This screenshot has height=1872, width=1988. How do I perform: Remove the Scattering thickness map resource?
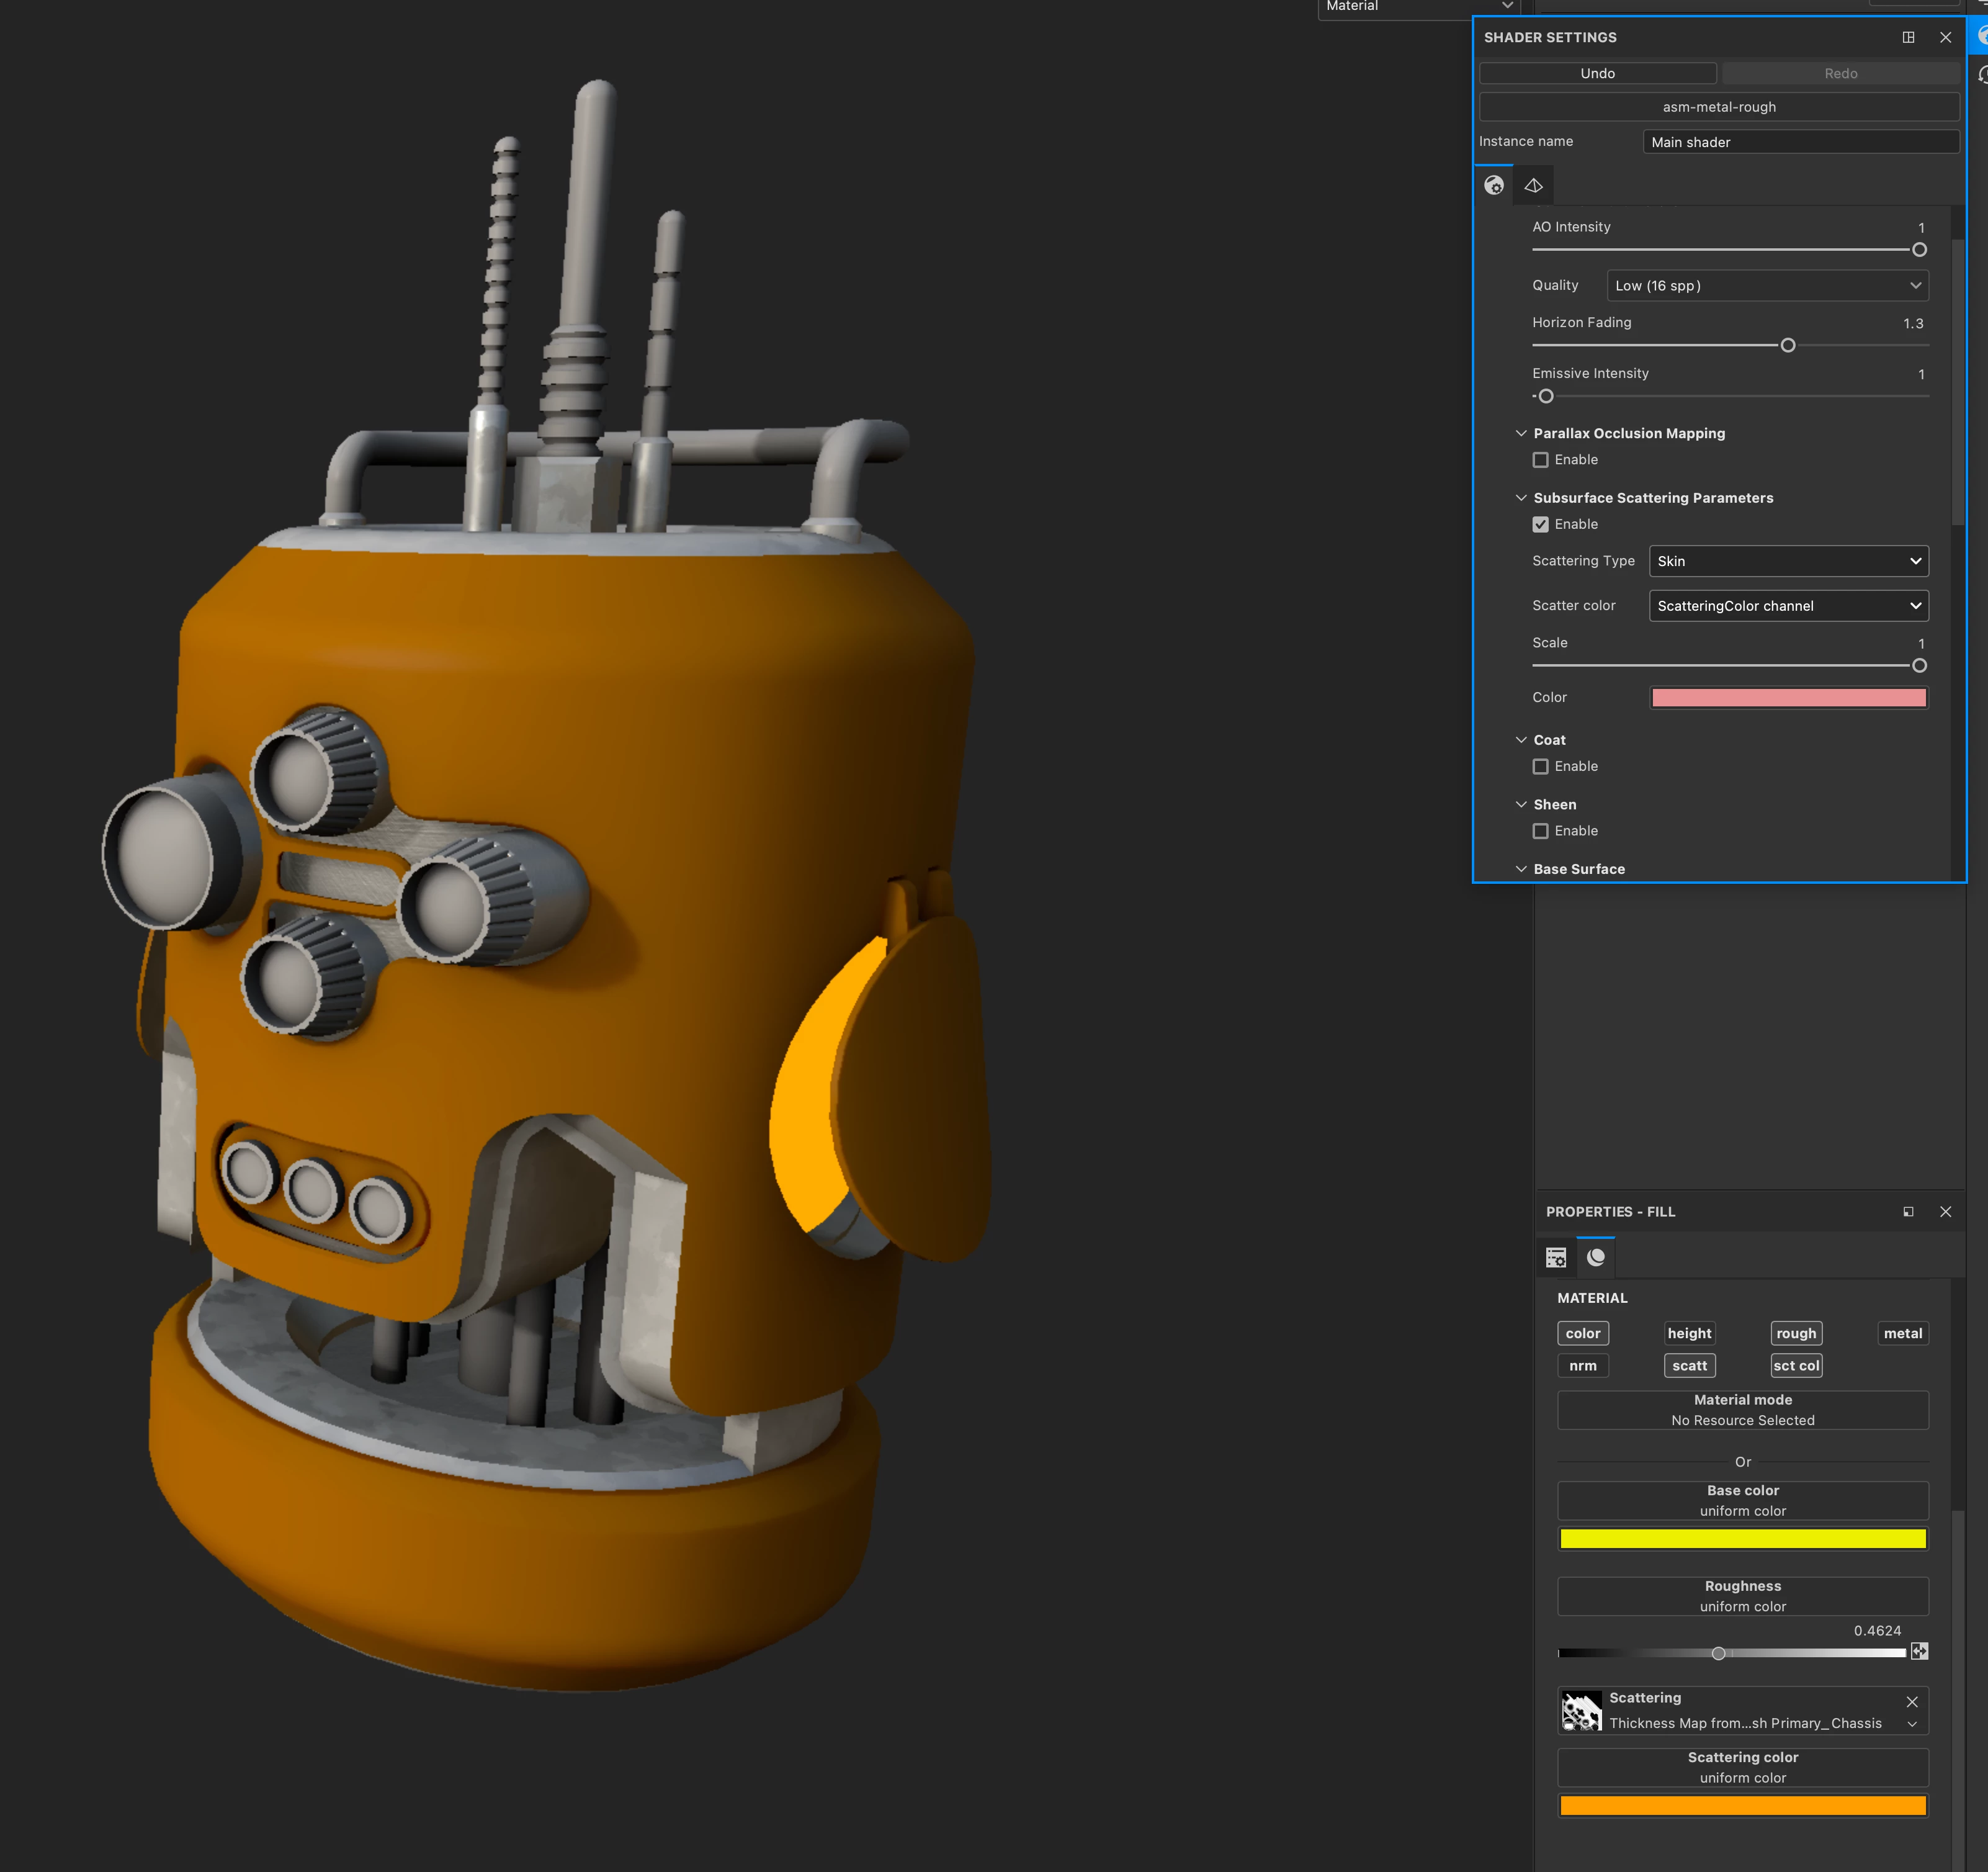(1912, 1702)
